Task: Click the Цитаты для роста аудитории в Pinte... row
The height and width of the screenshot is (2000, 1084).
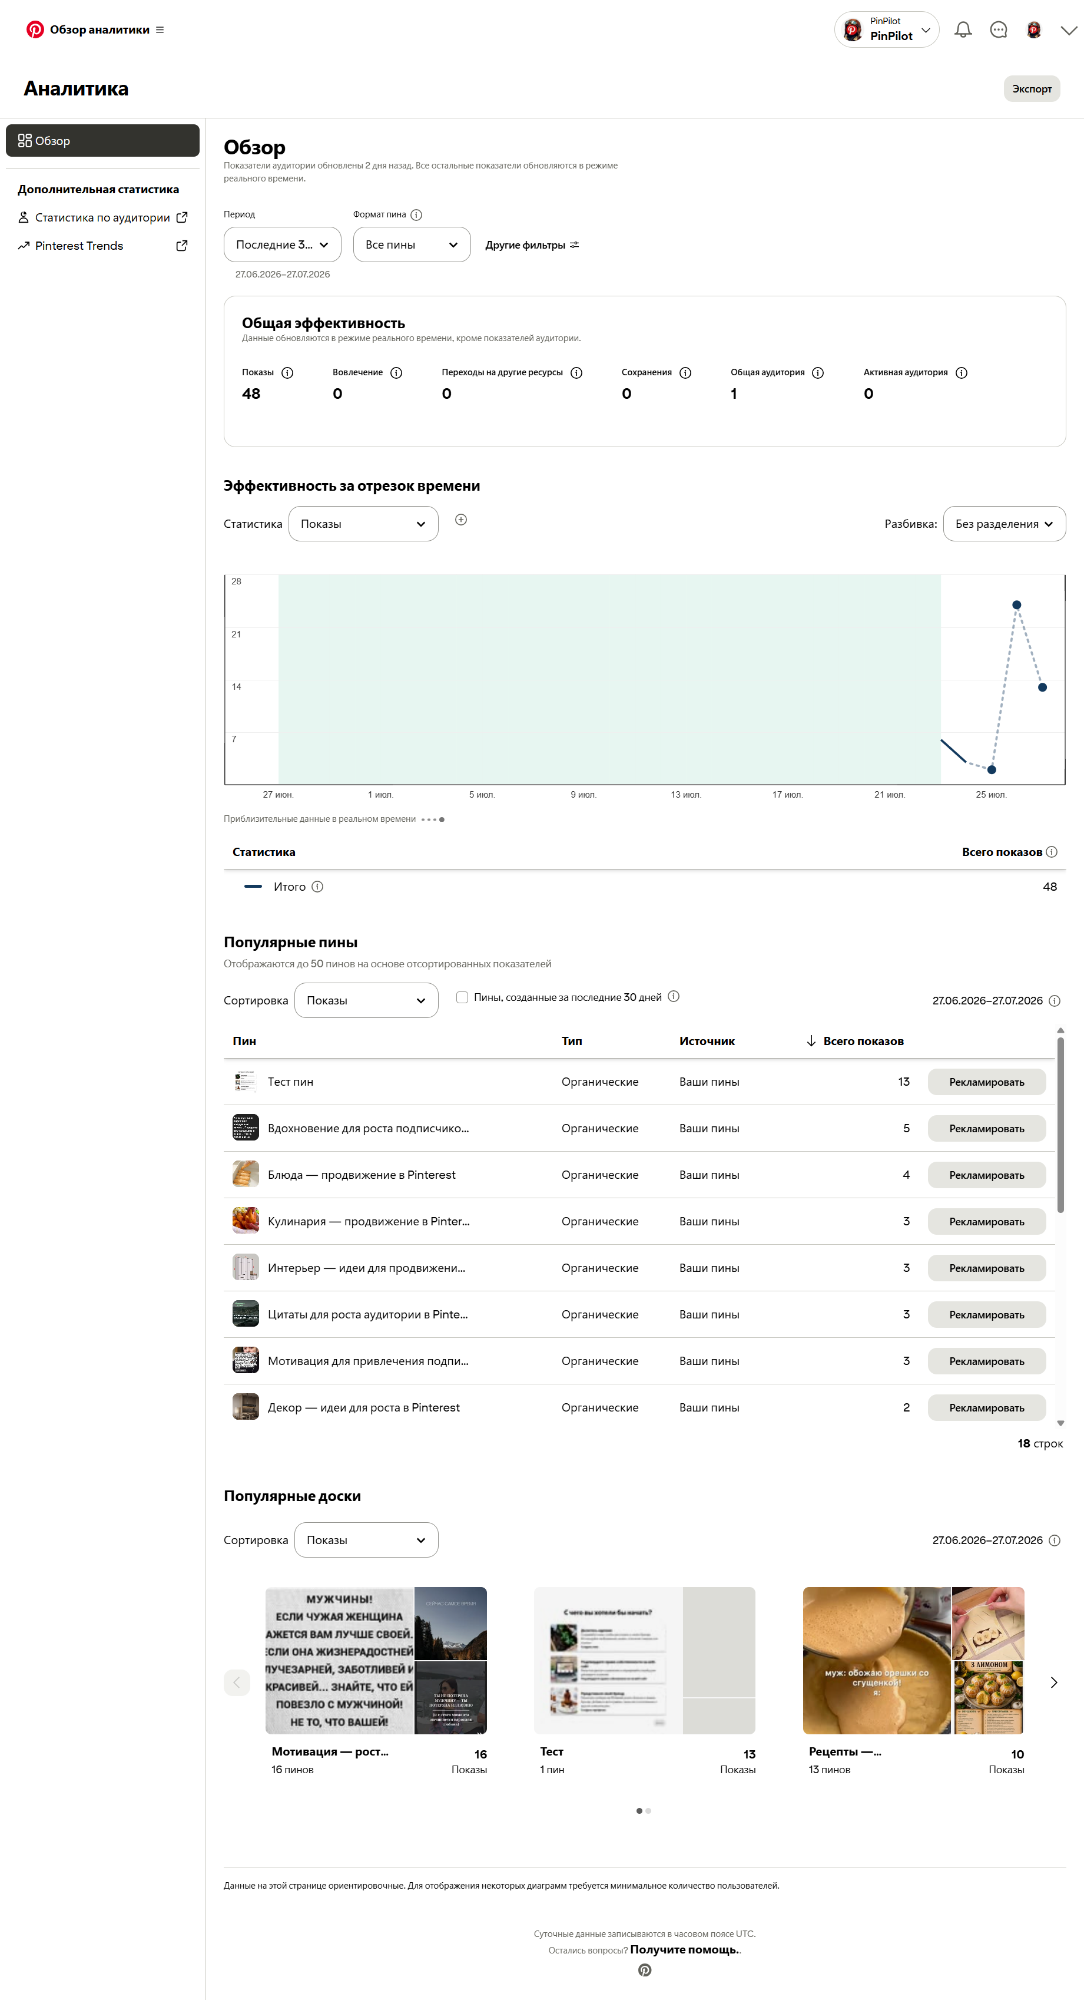Action: pos(639,1314)
